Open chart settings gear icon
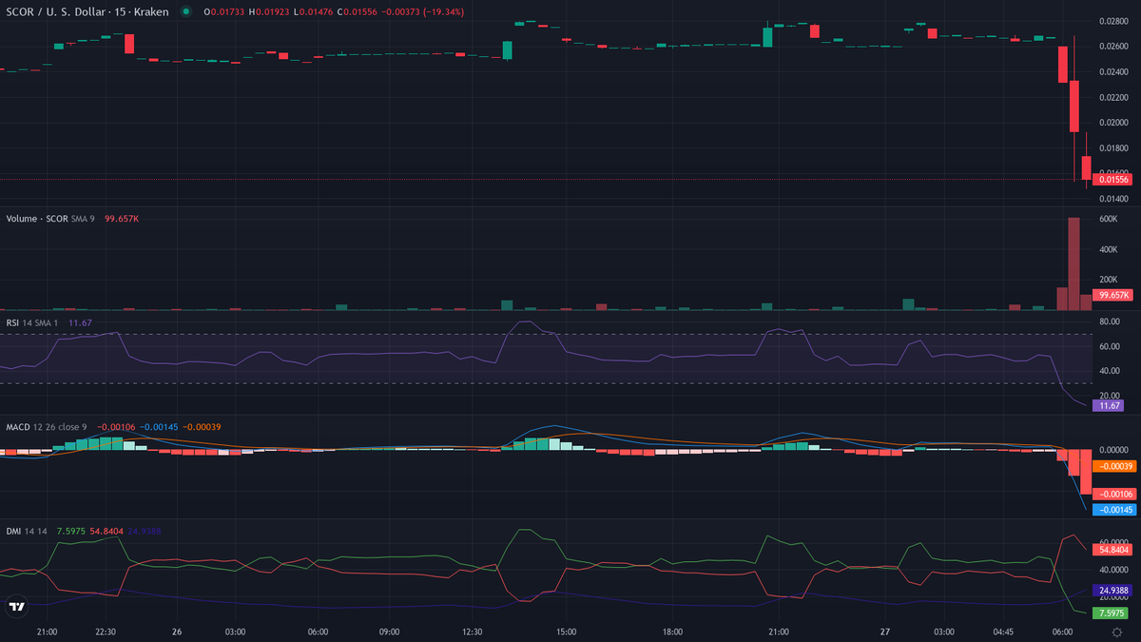 [x=1116, y=632]
